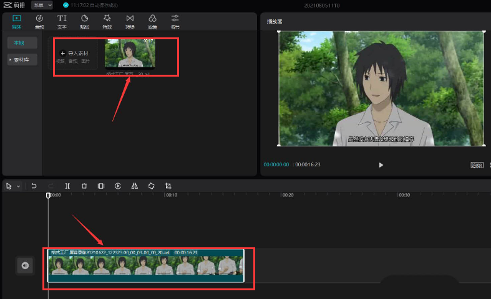
Task: Click the current timecode 00:00:00:00
Action: (x=276, y=164)
